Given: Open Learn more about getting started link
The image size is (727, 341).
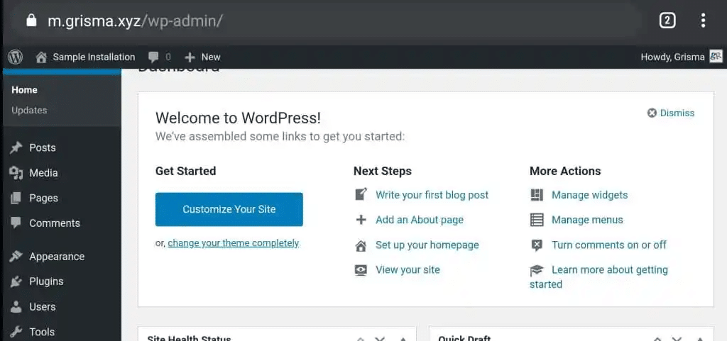Looking at the screenshot, I should tap(599, 276).
